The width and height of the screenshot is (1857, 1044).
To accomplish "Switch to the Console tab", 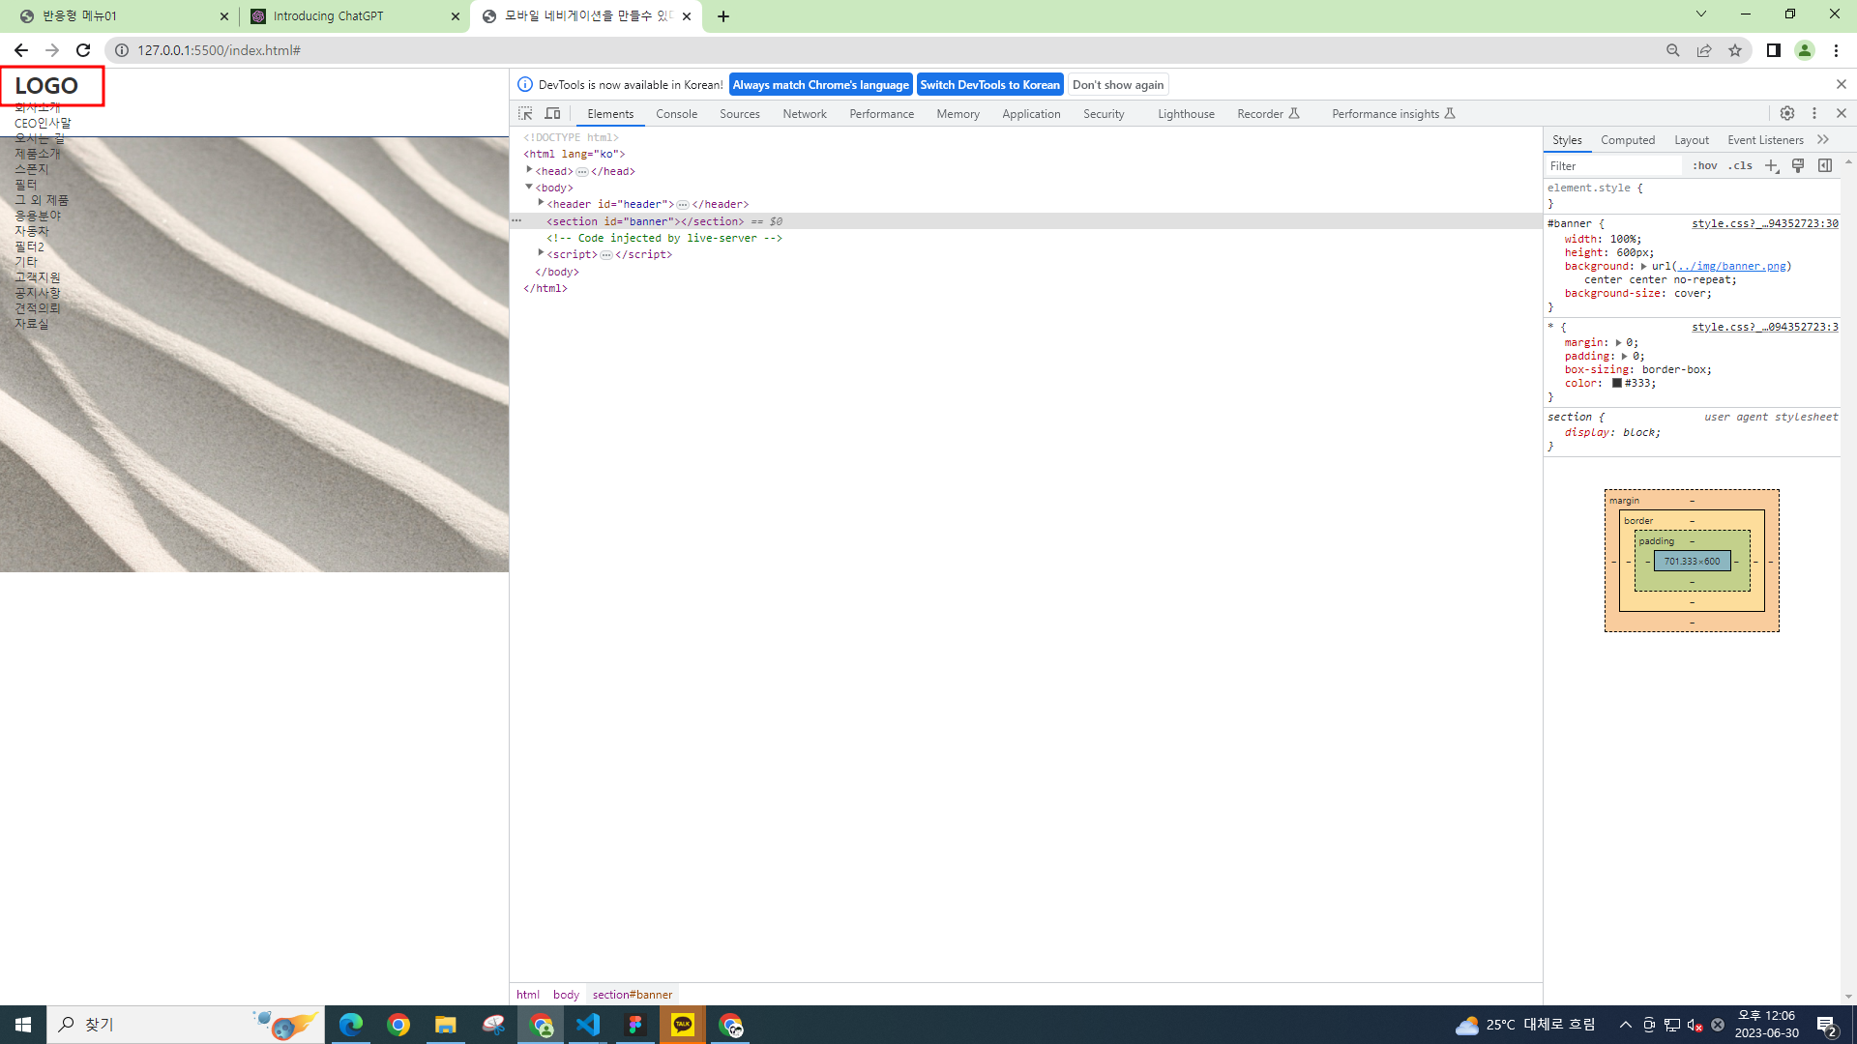I will (x=676, y=114).
